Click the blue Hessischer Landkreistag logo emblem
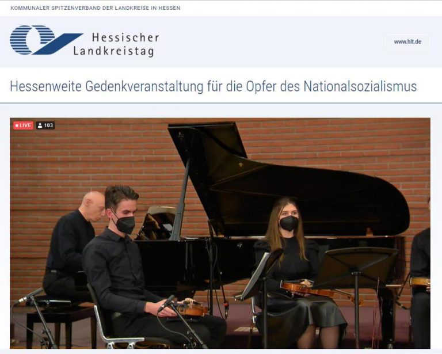Screen dimensions: 442x354 (46, 40)
